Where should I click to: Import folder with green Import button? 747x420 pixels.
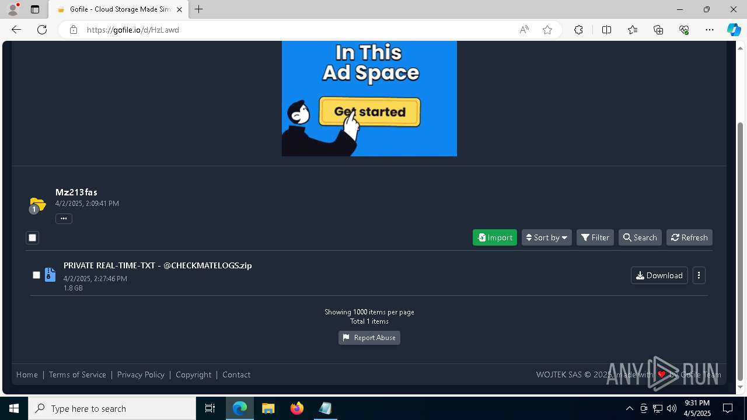(495, 237)
